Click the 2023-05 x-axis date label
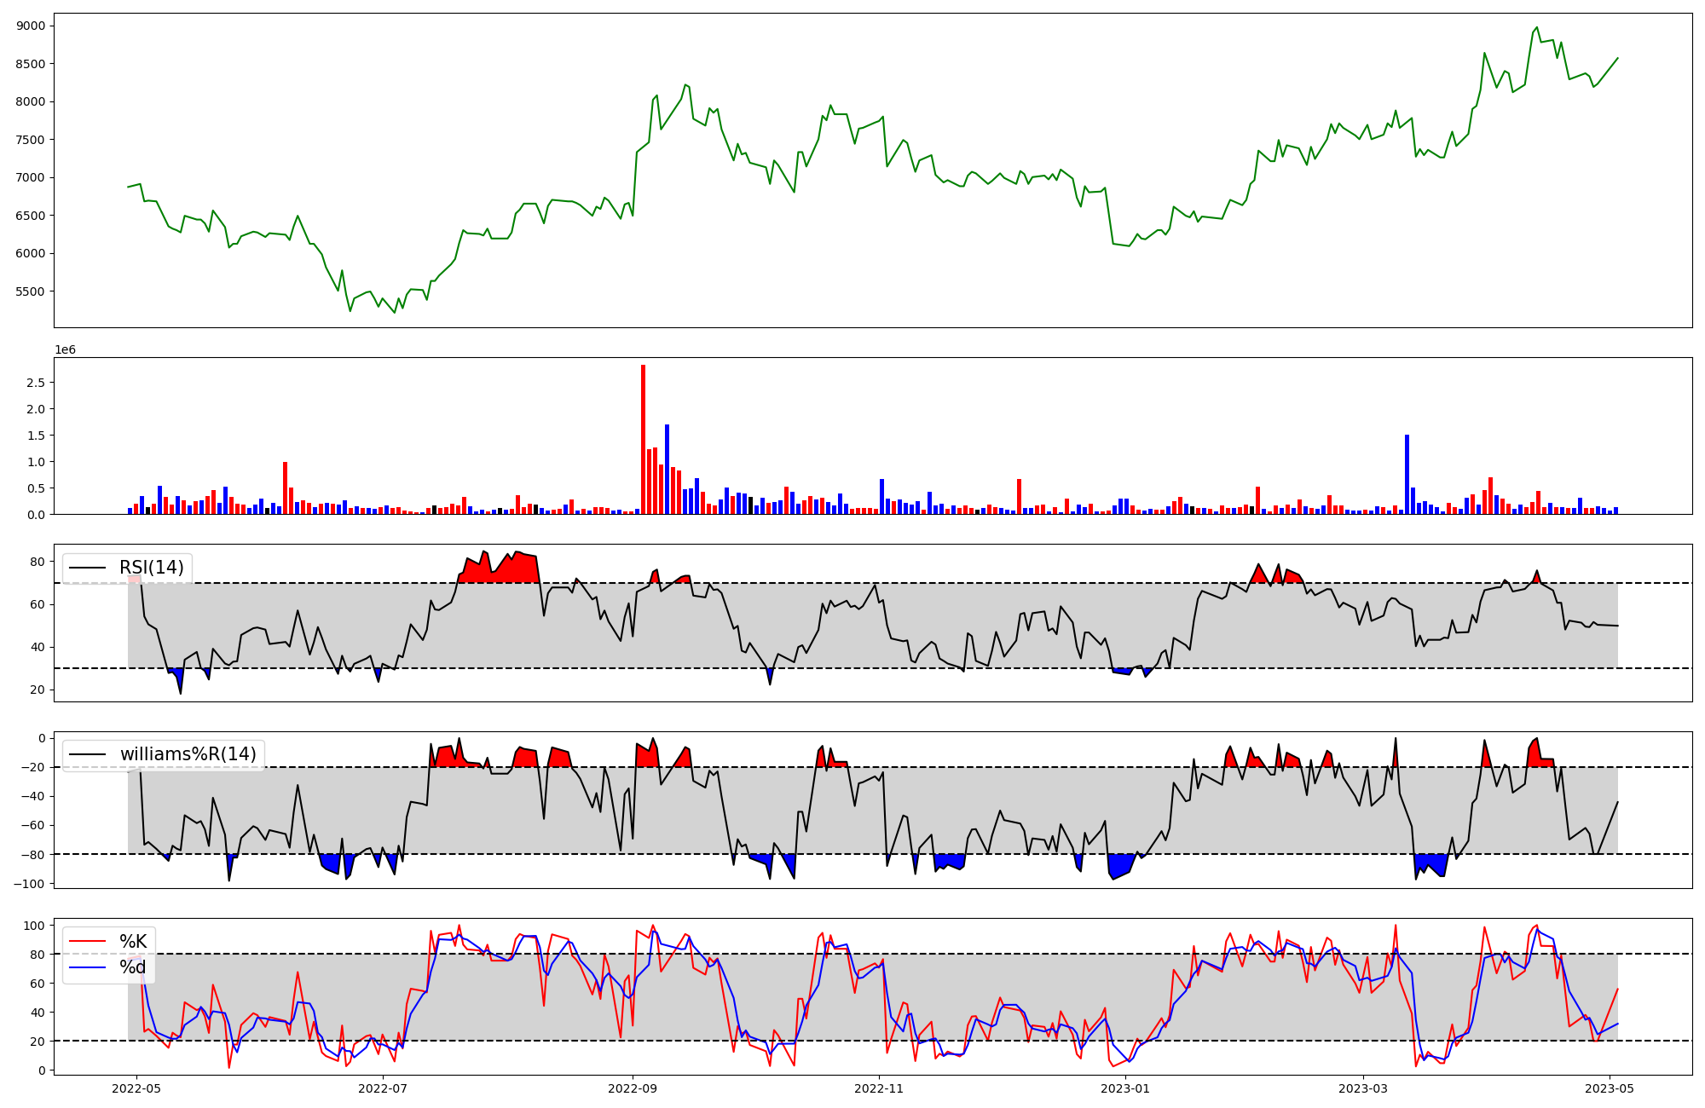 click(x=1610, y=1088)
